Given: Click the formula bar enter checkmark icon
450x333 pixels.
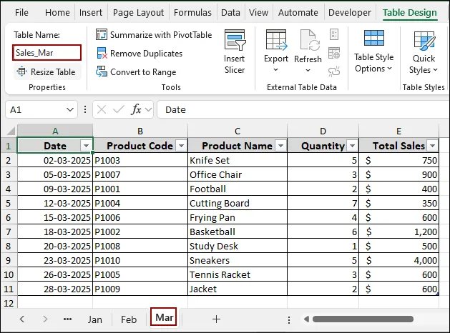Looking at the screenshot, I should coord(119,109).
